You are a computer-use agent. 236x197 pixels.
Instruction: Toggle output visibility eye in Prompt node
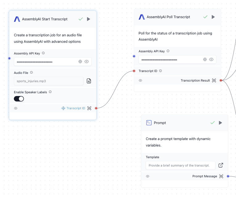pyautogui.click(x=147, y=176)
